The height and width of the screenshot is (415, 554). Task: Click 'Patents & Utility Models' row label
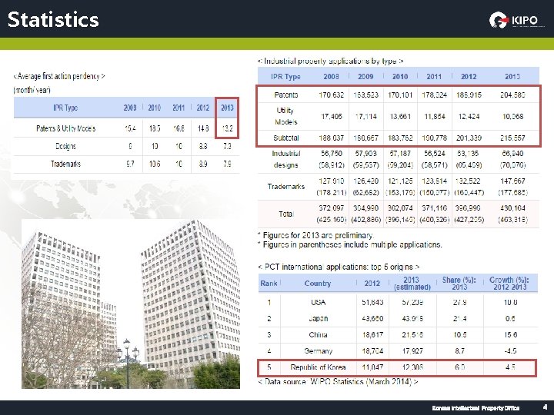65,128
